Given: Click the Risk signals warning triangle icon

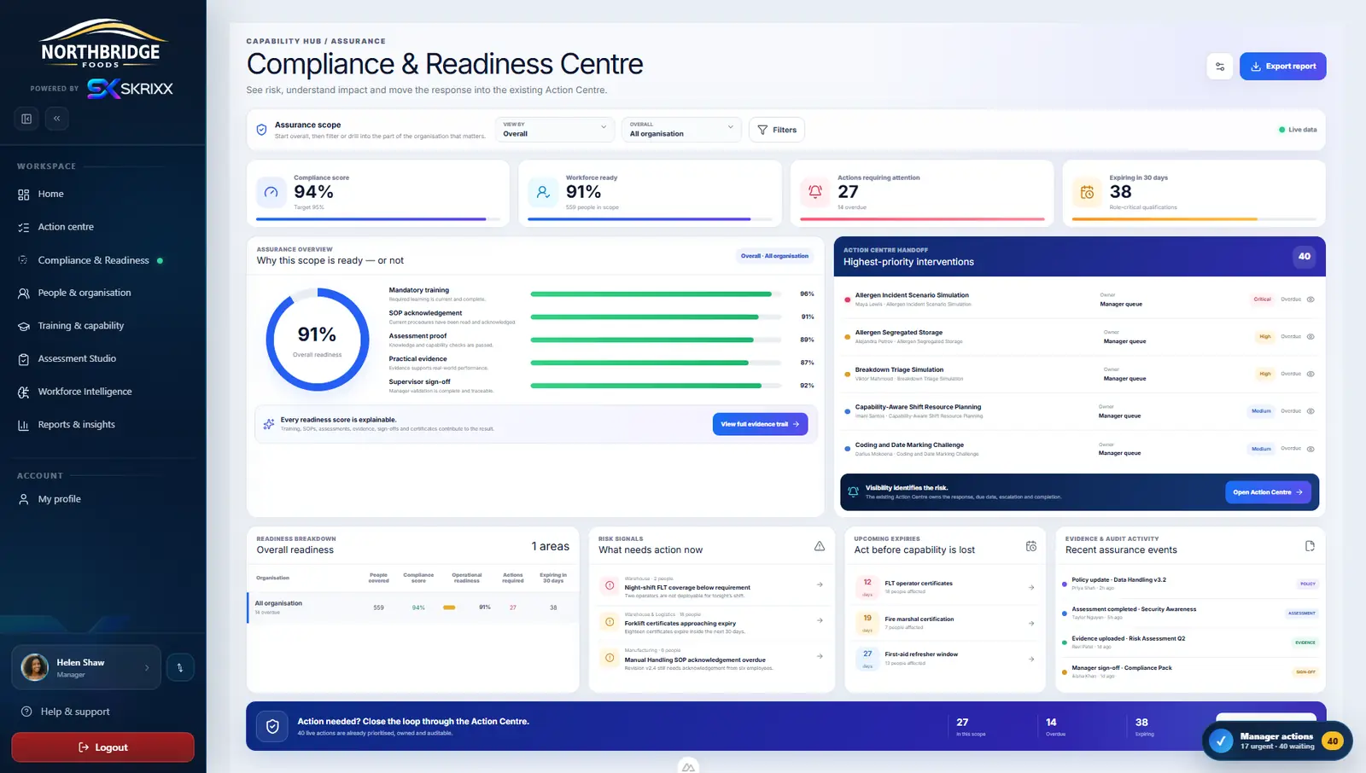Looking at the screenshot, I should [820, 546].
